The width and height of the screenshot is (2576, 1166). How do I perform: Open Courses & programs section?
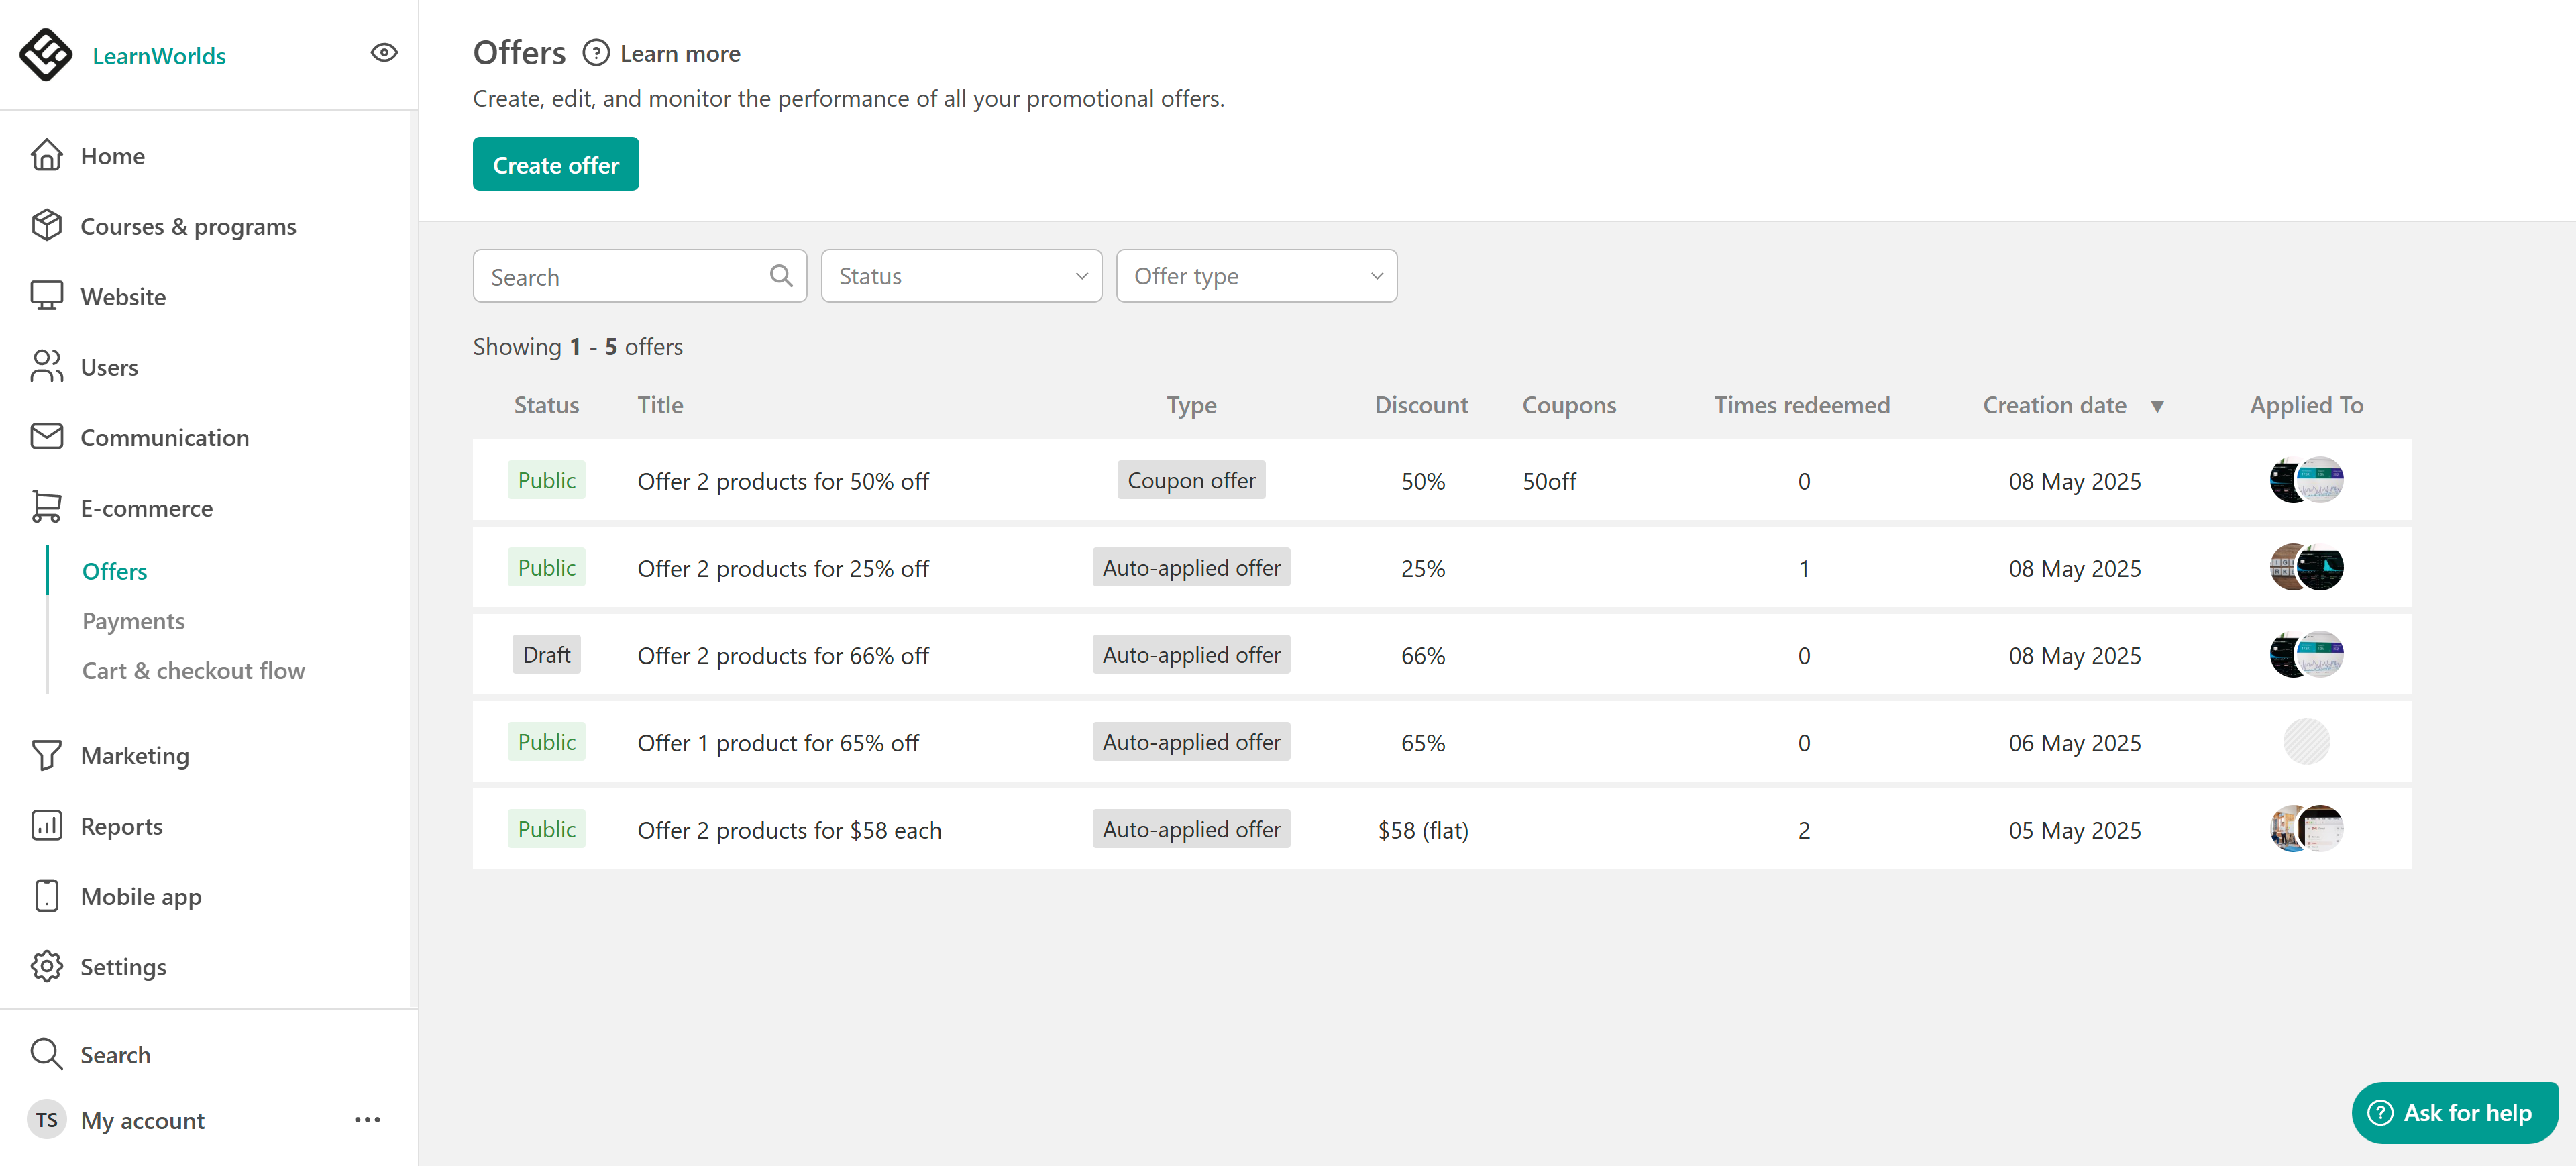coord(188,227)
